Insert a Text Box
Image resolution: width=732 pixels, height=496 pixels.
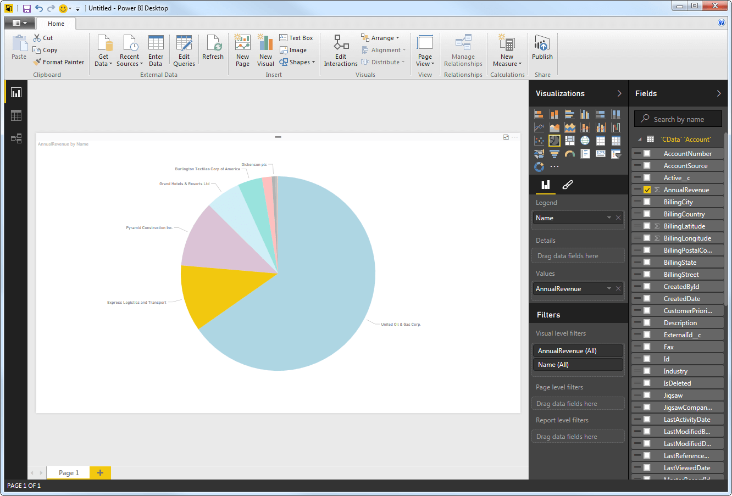[296, 38]
